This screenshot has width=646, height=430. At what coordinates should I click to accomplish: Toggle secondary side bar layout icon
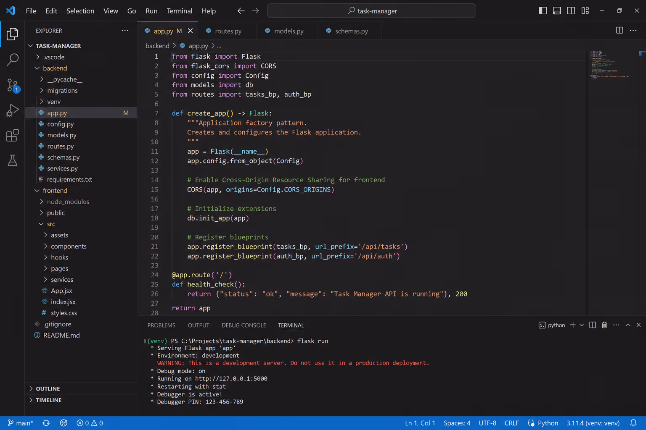tap(571, 10)
